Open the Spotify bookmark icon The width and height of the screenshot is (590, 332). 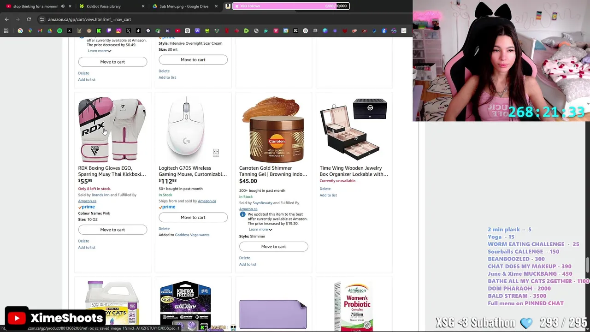coord(59,31)
